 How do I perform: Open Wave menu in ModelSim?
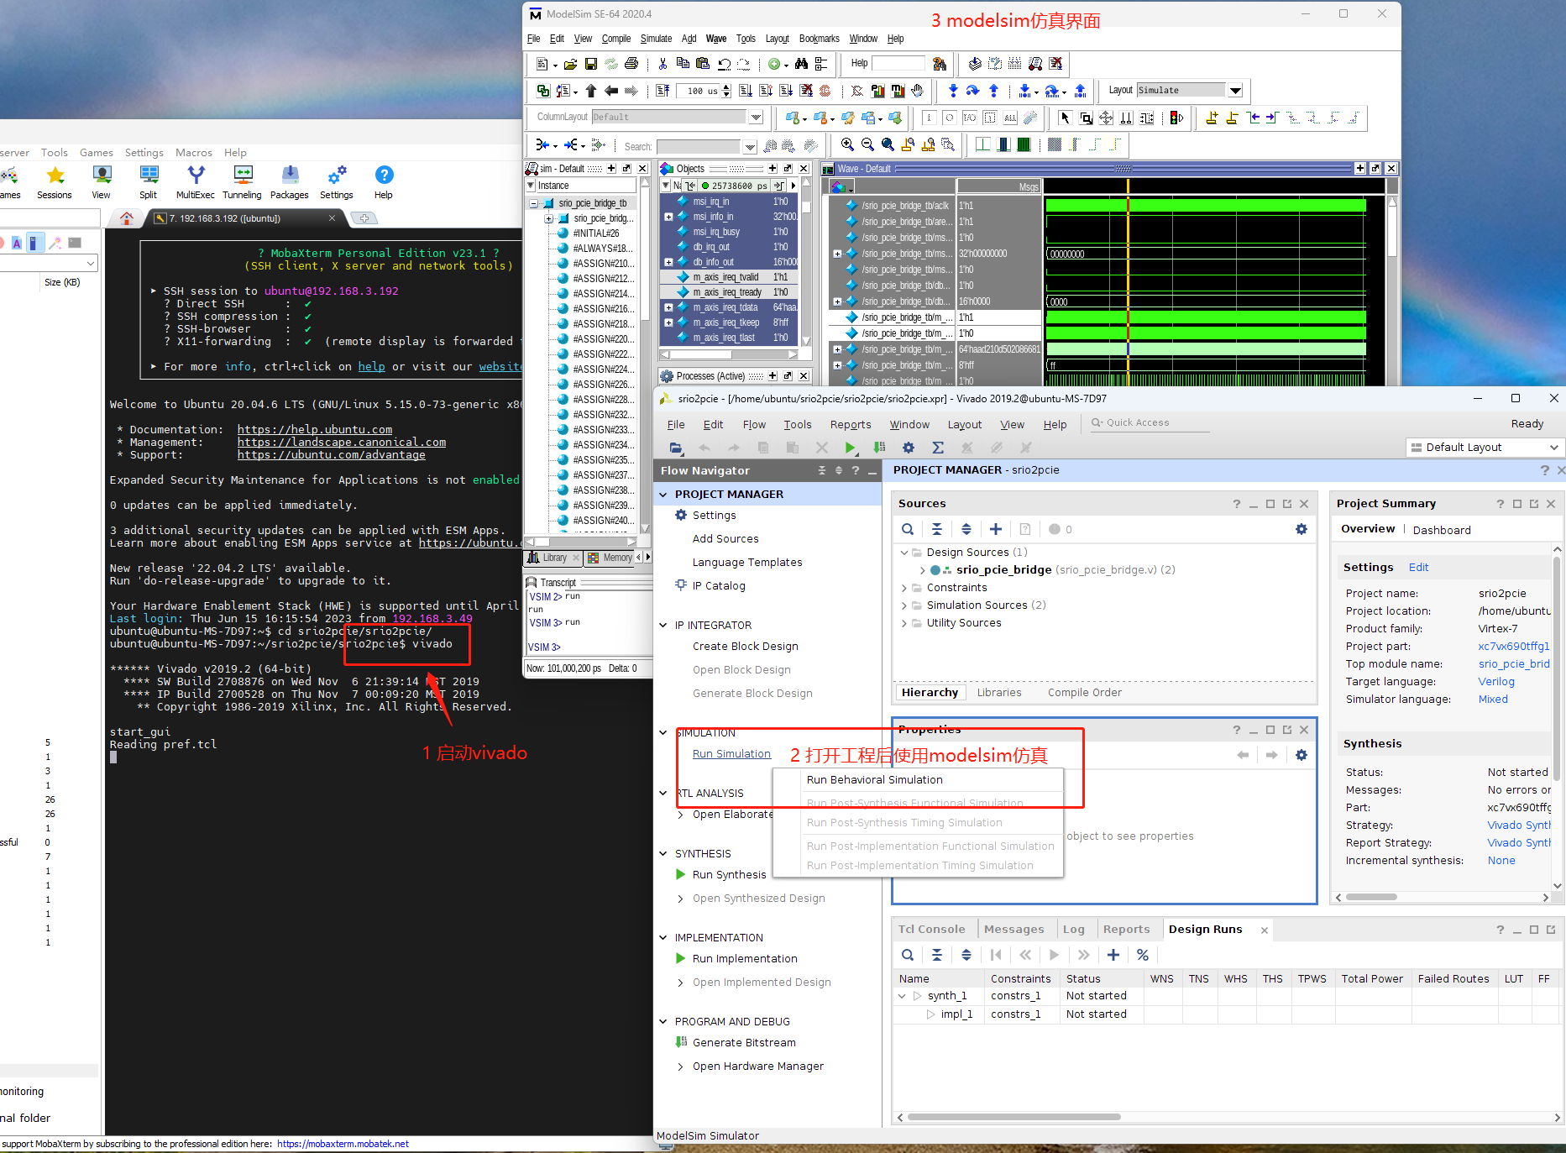click(716, 39)
